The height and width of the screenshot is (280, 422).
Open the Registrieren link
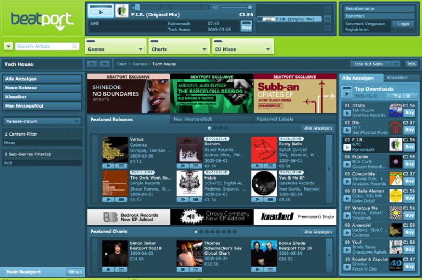[357, 30]
